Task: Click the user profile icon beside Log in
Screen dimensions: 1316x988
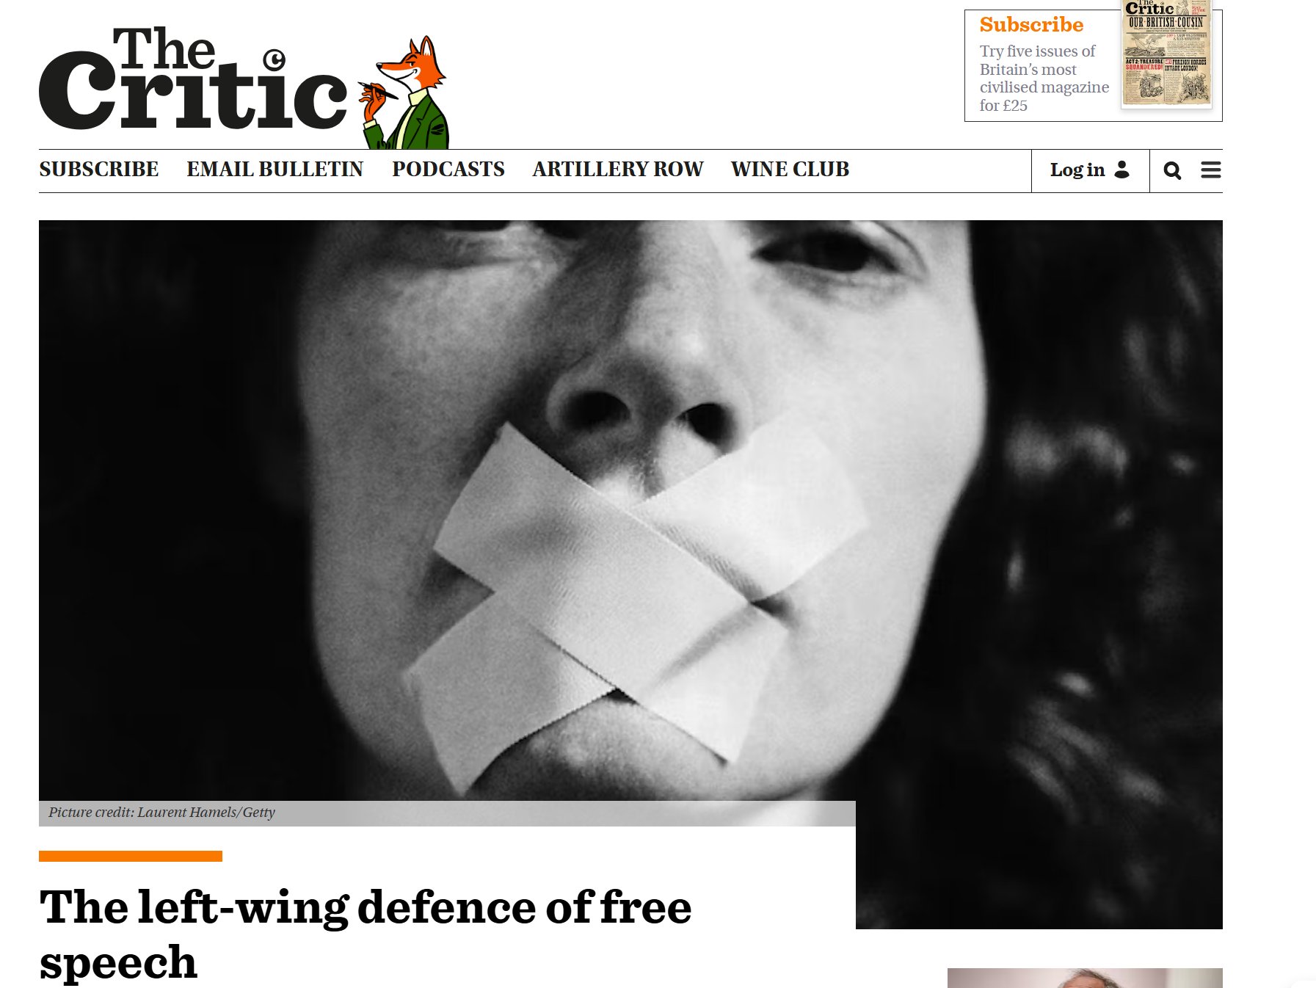Action: [1121, 170]
